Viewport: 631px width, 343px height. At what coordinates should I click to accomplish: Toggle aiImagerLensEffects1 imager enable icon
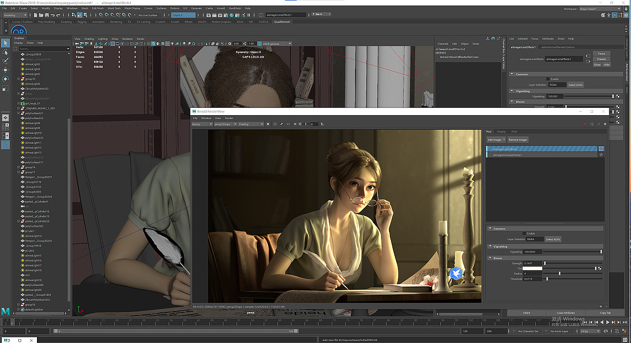601,149
